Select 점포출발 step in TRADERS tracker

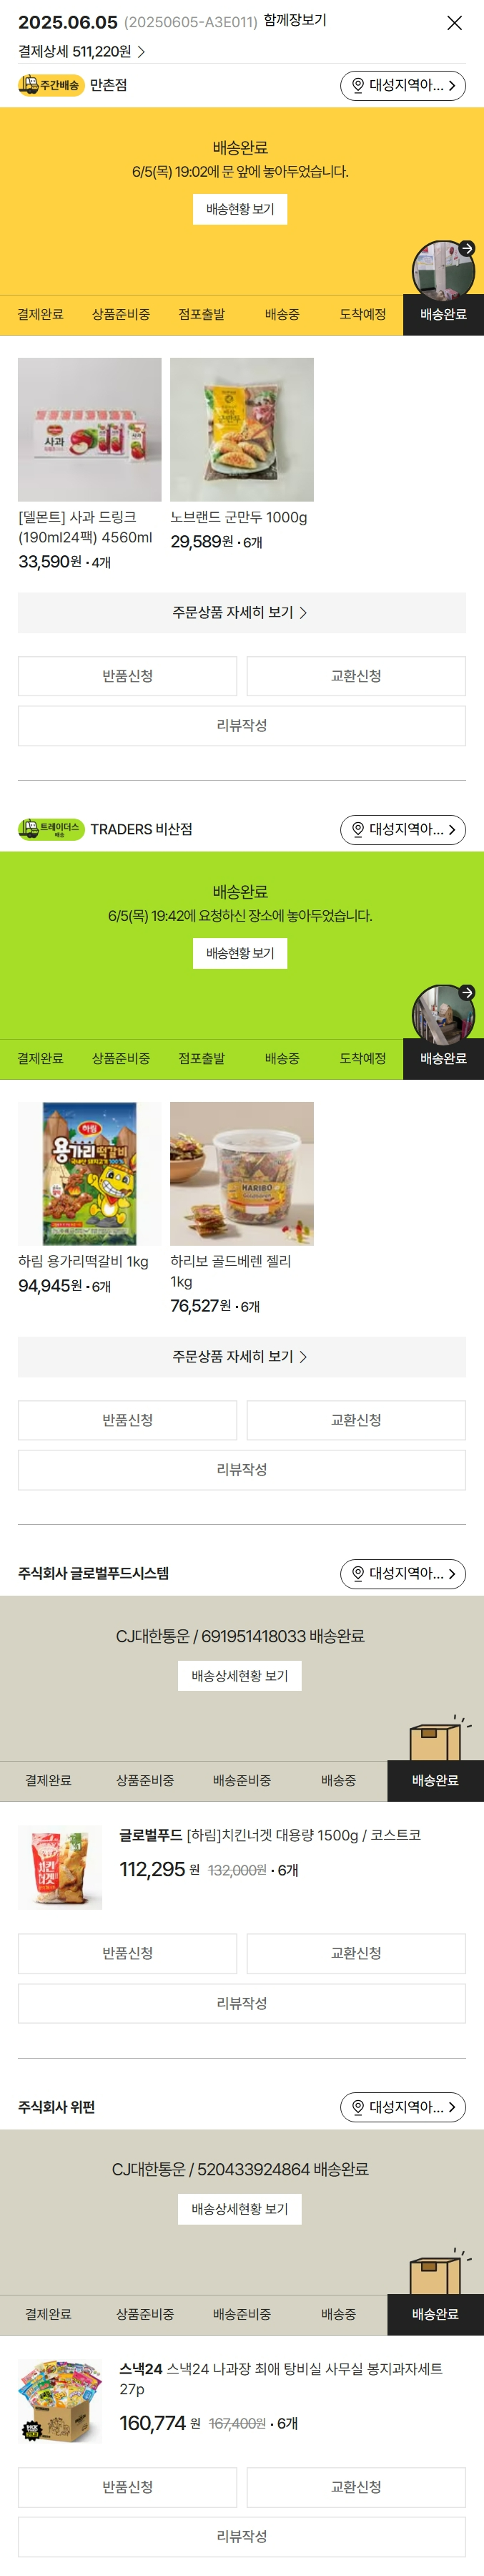(x=202, y=1059)
